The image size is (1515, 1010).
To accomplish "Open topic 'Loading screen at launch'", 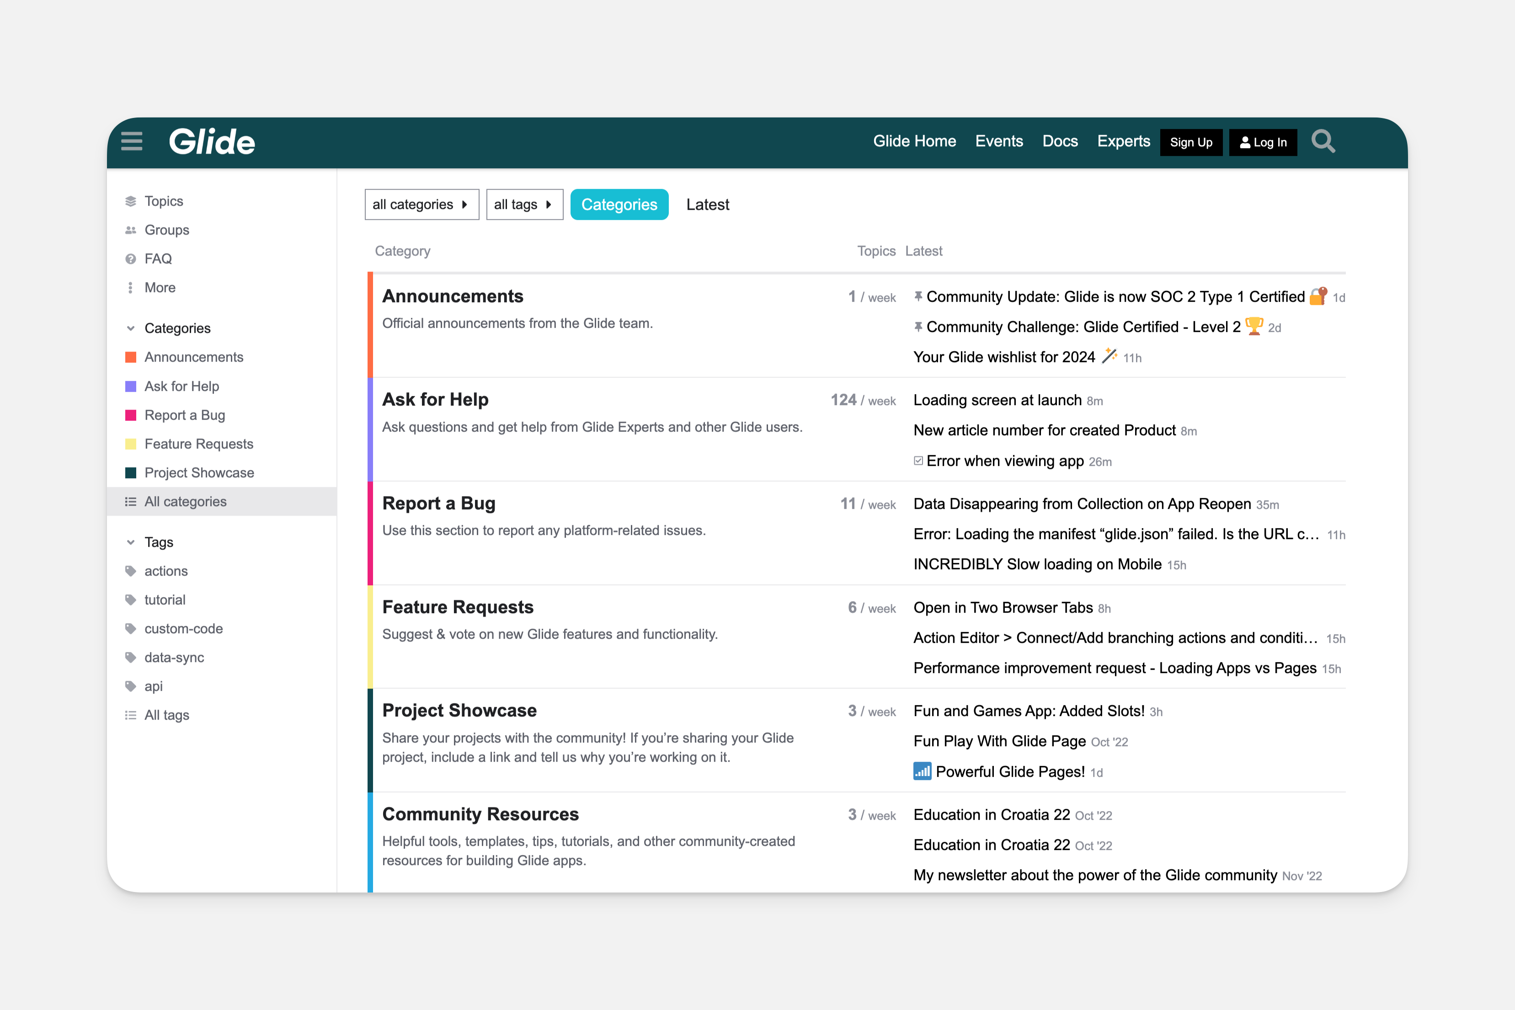I will (998, 400).
